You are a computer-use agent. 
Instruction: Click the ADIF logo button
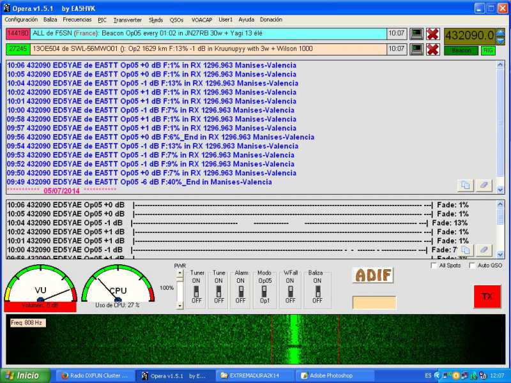374,275
